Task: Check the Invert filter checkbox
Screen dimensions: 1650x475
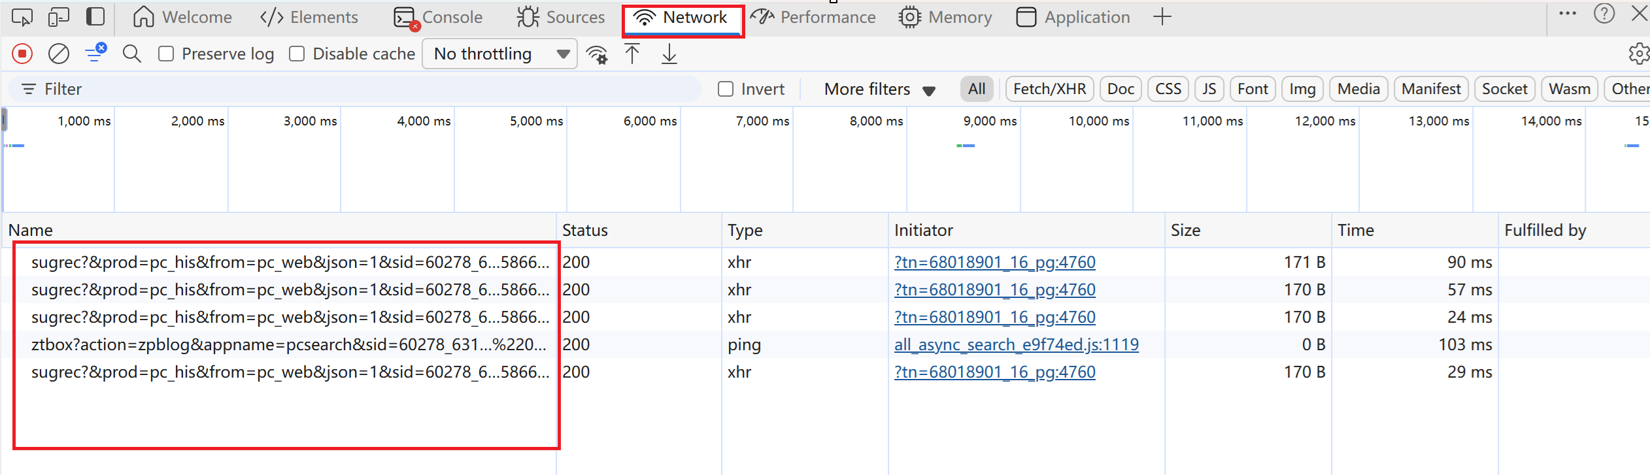Action: click(x=726, y=89)
